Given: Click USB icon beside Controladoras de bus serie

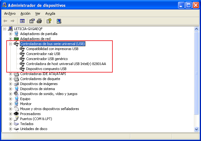Looking at the screenshot, I should click(x=16, y=44).
